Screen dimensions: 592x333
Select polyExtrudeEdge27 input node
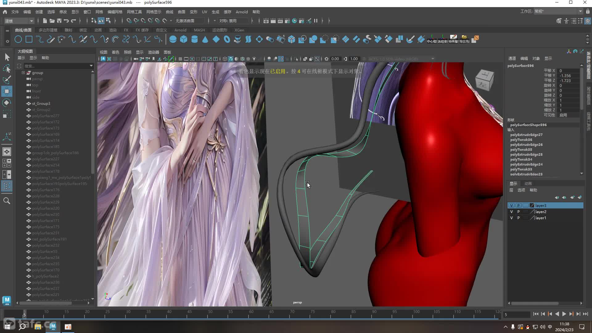[x=526, y=135]
